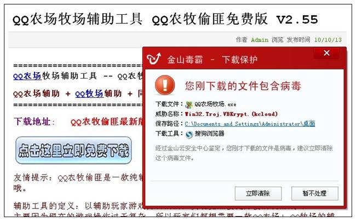Image resolution: width=356 pixels, height=221 pixels.
Task: Click the 搜狗浏览器 download tool label
Action: pos(209,133)
